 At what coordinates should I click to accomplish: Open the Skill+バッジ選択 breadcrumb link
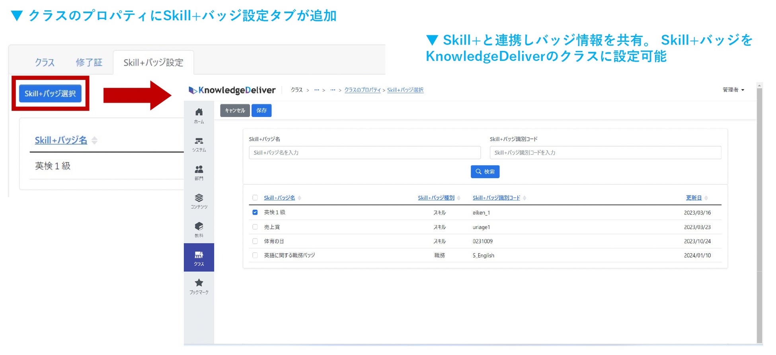click(405, 90)
